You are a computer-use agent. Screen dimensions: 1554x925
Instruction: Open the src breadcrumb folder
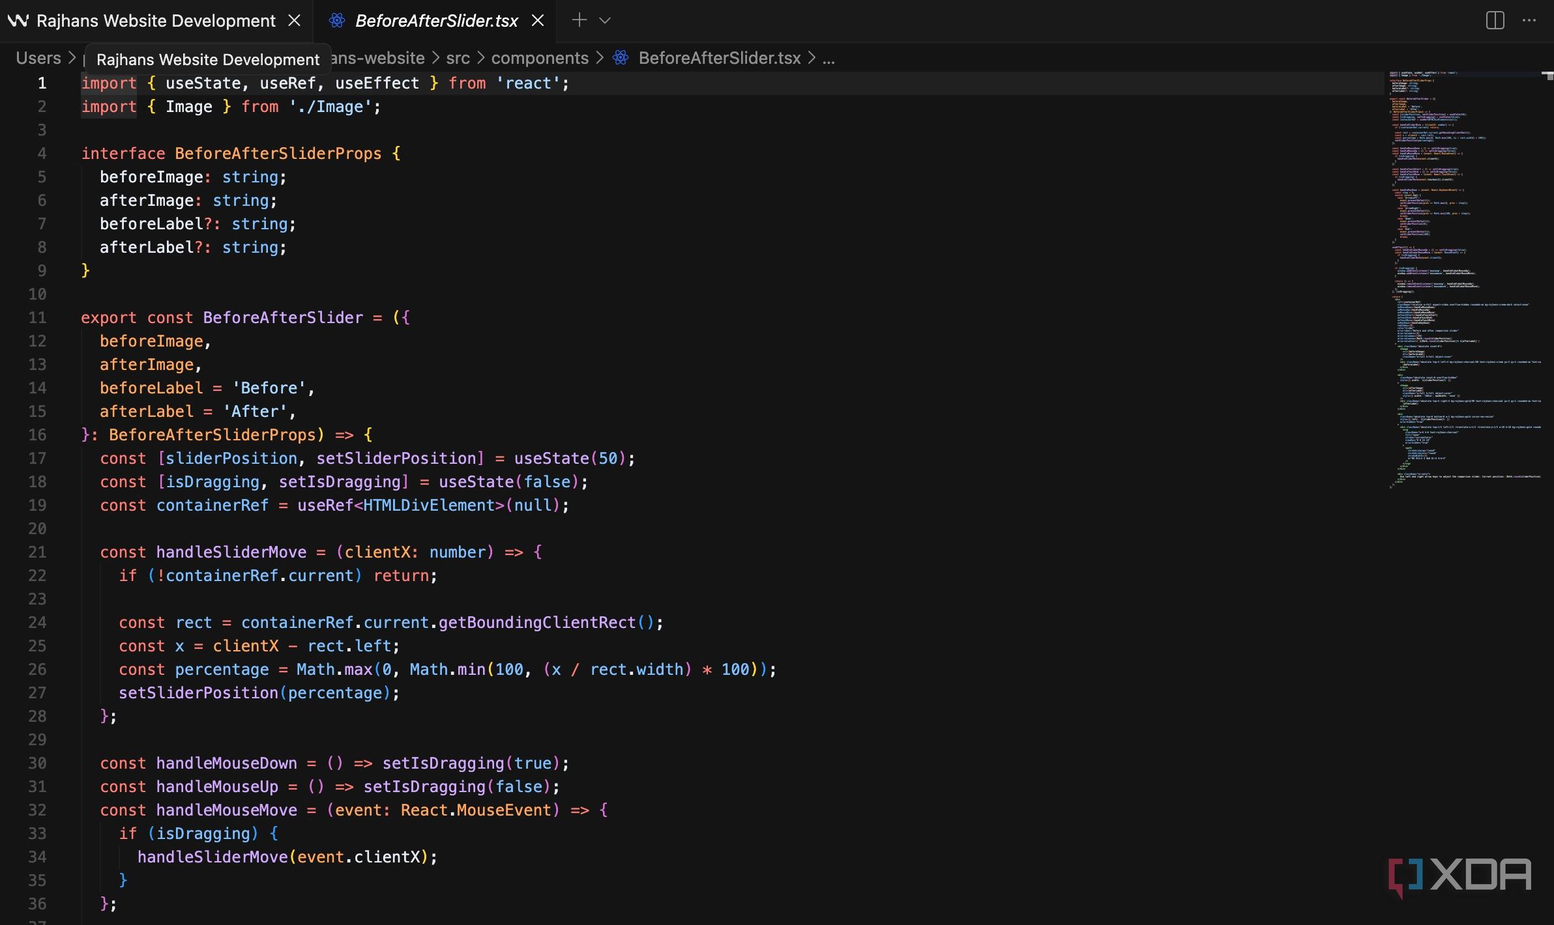[458, 58]
